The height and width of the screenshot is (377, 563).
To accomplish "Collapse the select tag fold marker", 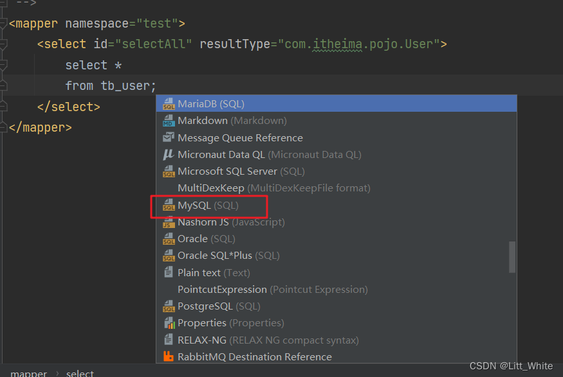I will pos(3,45).
